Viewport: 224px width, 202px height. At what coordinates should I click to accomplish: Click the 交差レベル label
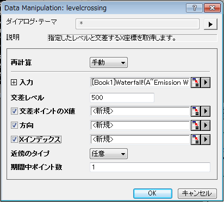click(27, 98)
